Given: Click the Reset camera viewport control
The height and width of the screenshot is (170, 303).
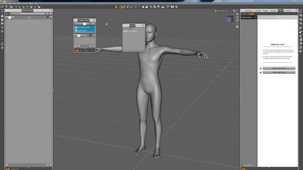Looking at the screenshot, I should 237,27.
